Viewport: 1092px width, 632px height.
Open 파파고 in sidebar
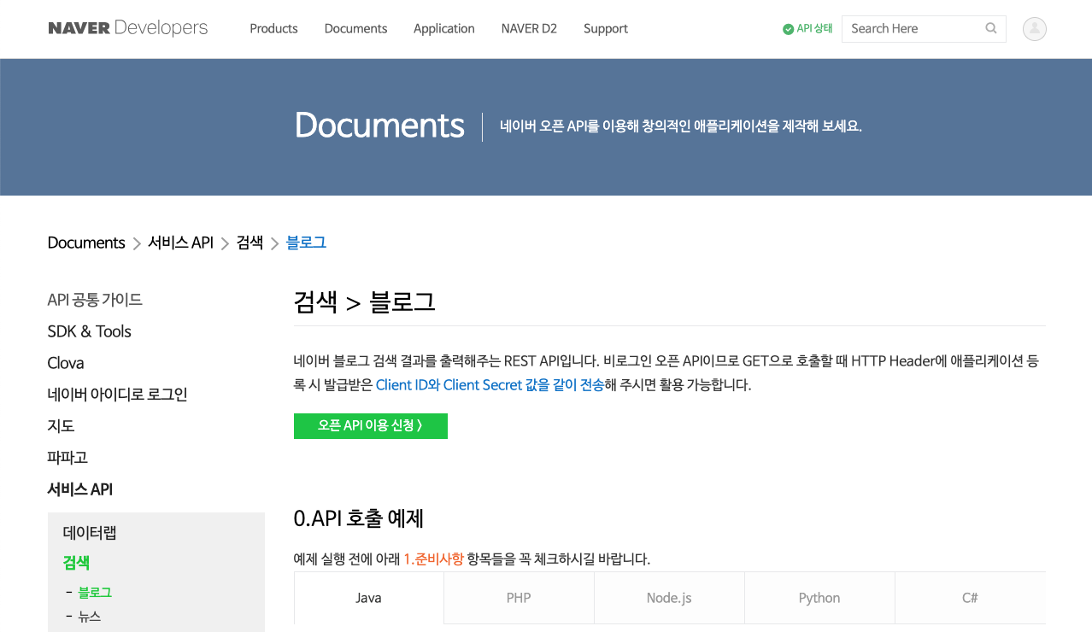68,458
